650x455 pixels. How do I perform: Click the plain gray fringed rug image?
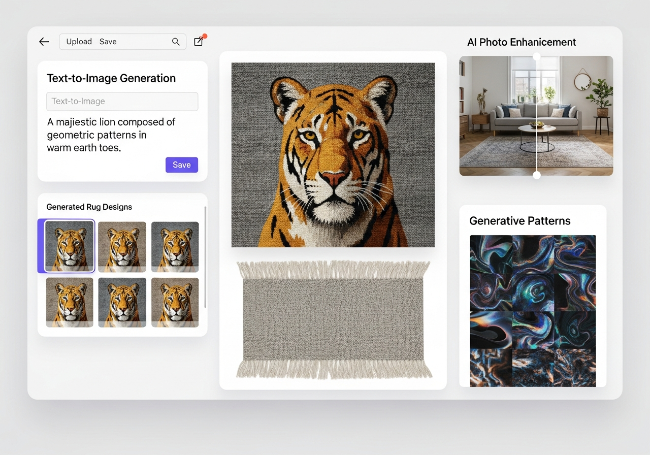pyautogui.click(x=333, y=320)
